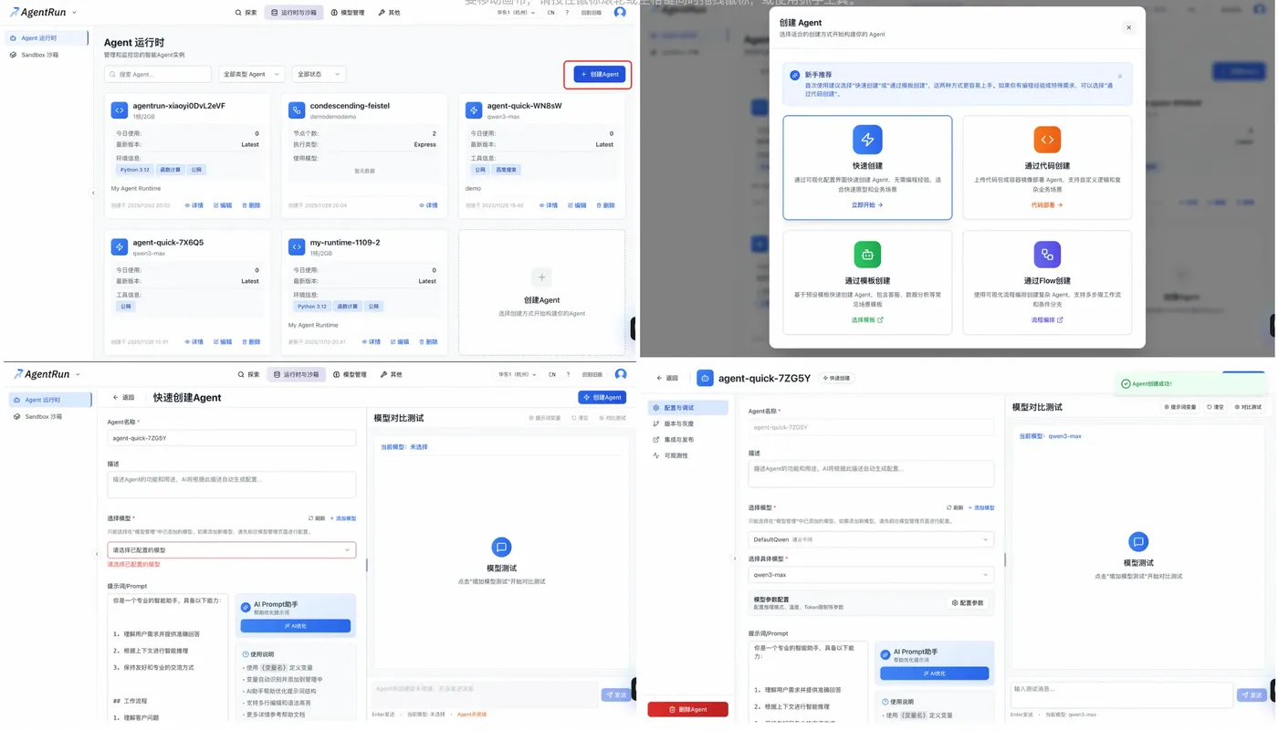The image size is (1278, 731).
Task: Click 清空 on the agent-quick-7ZG5Y page
Action: 1215,407
